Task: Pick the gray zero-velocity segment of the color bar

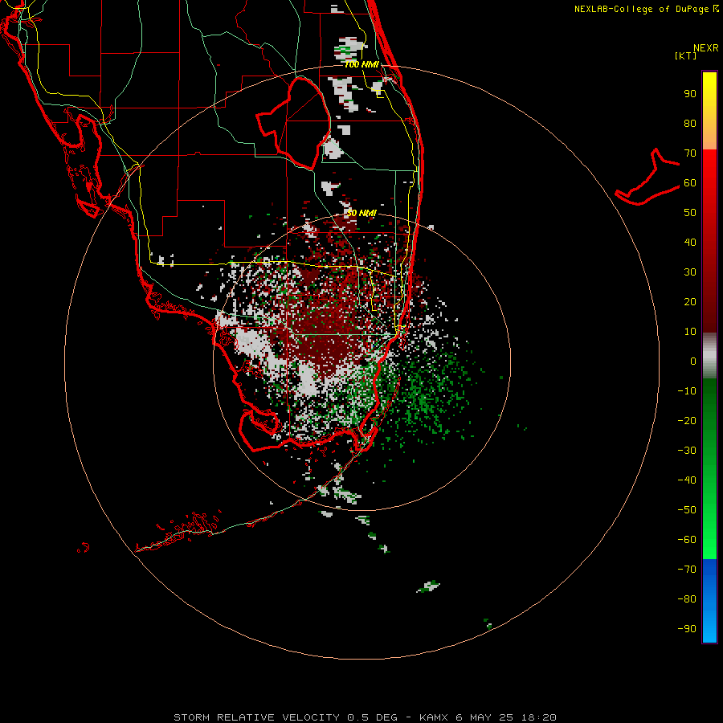Action: pos(709,356)
